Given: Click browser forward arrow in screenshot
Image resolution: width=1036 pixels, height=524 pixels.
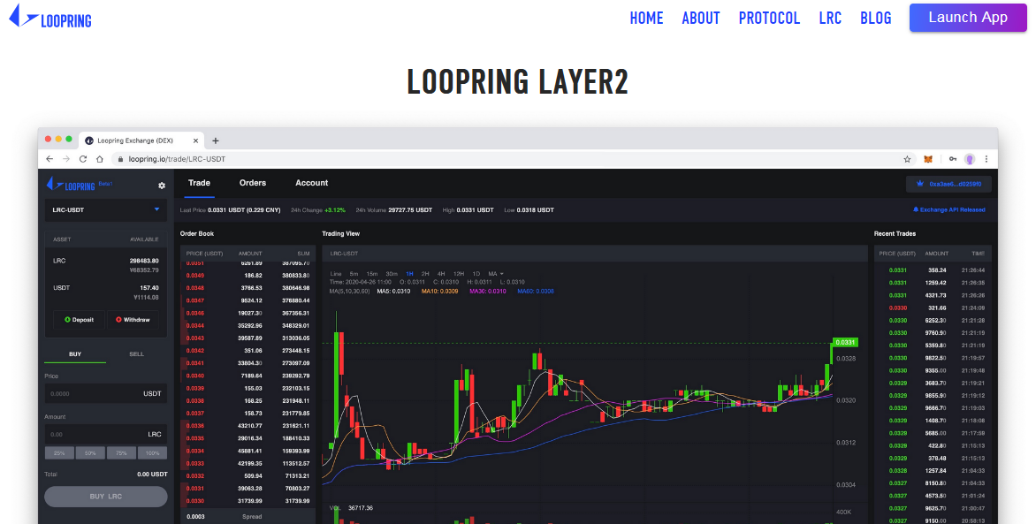Looking at the screenshot, I should click(66, 159).
